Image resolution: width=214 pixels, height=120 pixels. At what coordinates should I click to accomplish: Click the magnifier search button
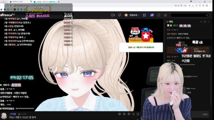pos(207,15)
